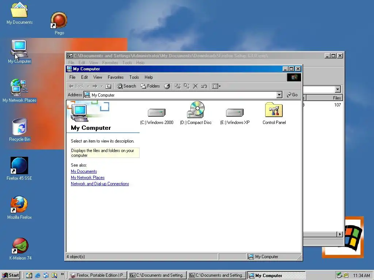Select Mozilla Firefox desktop shortcut
Image resolution: width=374 pixels, height=280 pixels.
pos(19,207)
